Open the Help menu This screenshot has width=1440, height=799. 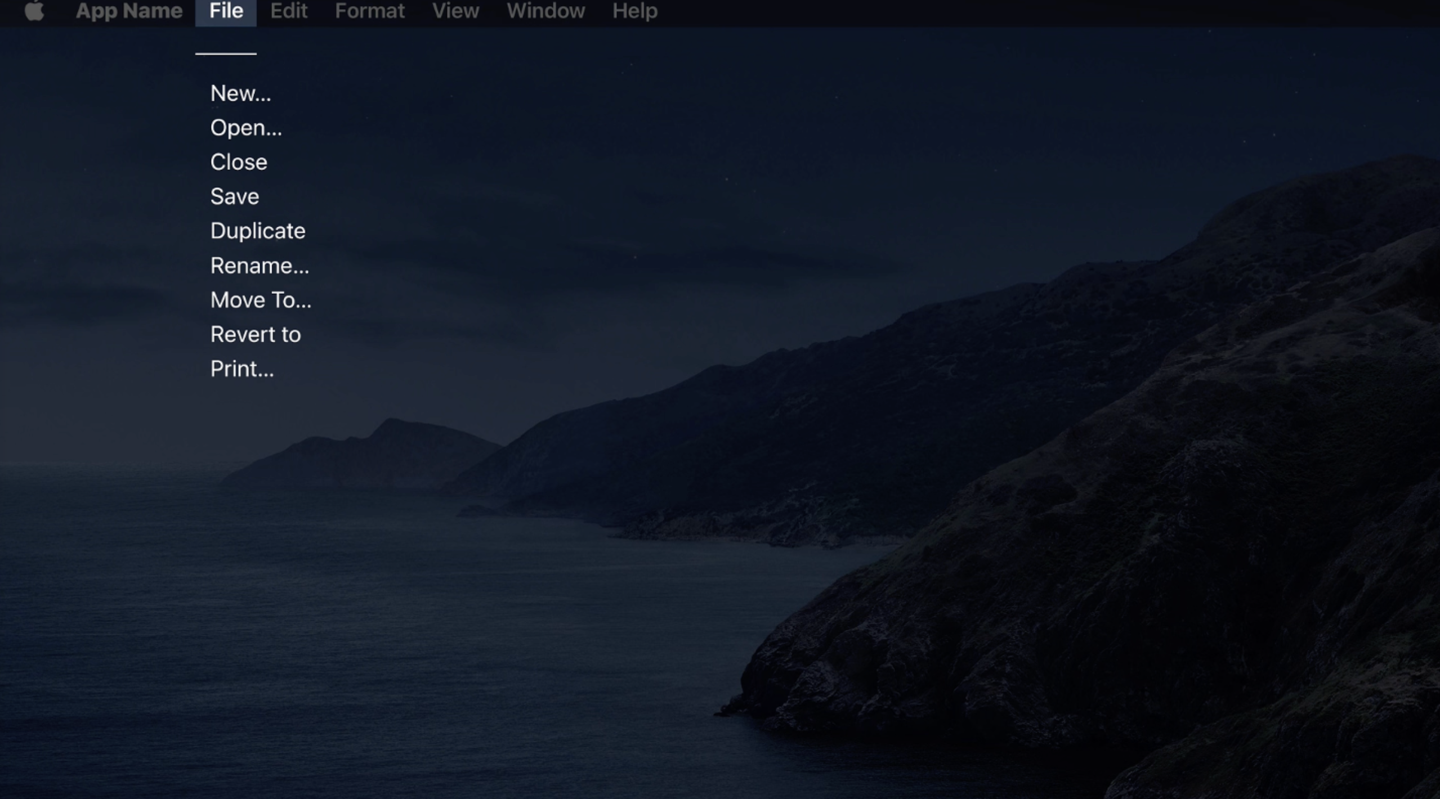[x=634, y=11]
